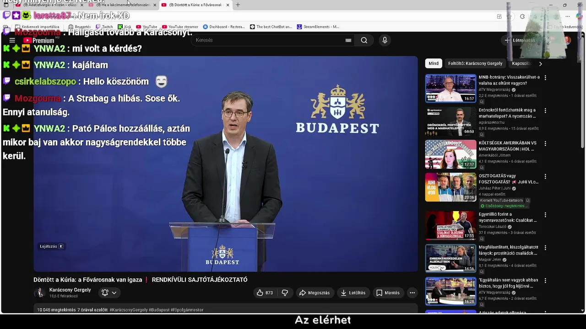Start voice search with the microphone icon

(x=385, y=40)
